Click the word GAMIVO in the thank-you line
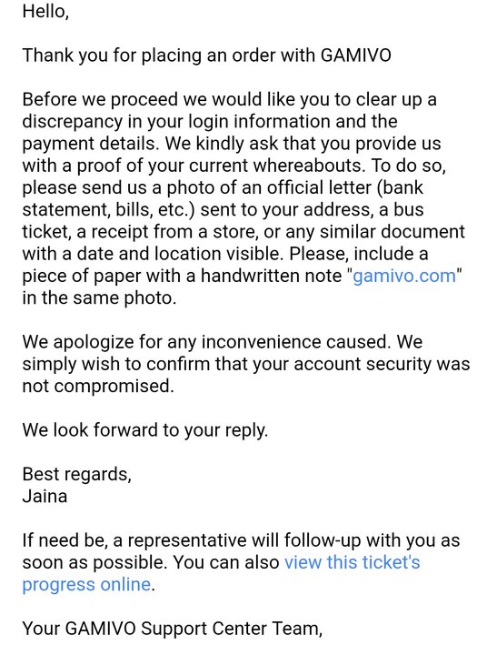Image resolution: width=487 pixels, height=655 pixels. (x=355, y=55)
